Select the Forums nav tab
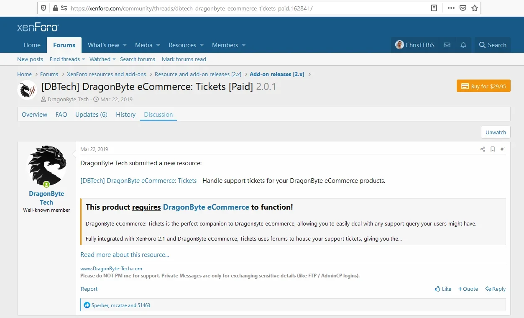Viewport: 524px width, 318px height. (x=64, y=45)
